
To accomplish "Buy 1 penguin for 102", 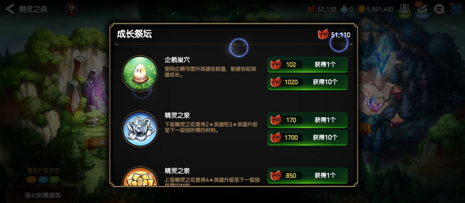I will [307, 64].
